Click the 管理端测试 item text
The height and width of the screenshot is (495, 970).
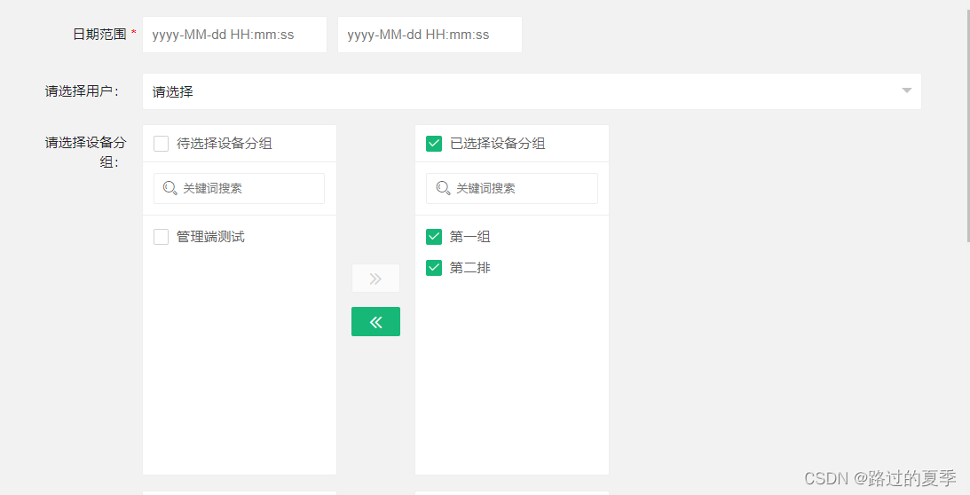(x=210, y=237)
